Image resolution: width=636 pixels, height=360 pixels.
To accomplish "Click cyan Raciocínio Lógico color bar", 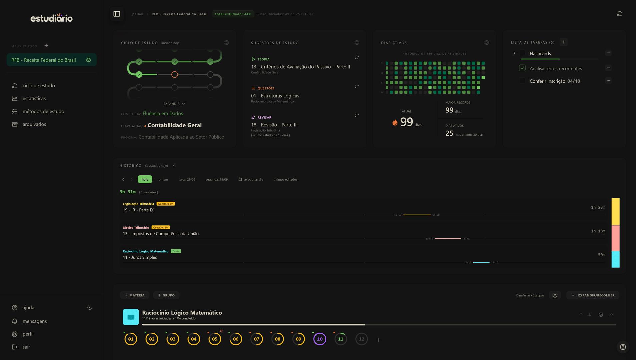I will point(615,259).
